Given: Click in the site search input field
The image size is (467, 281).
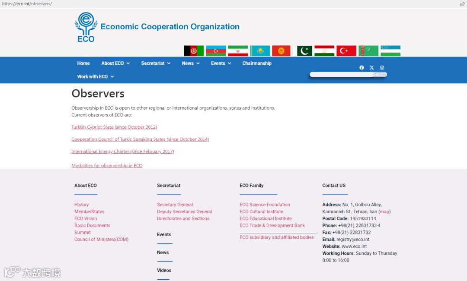Looking at the screenshot, I should [x=341, y=74].
